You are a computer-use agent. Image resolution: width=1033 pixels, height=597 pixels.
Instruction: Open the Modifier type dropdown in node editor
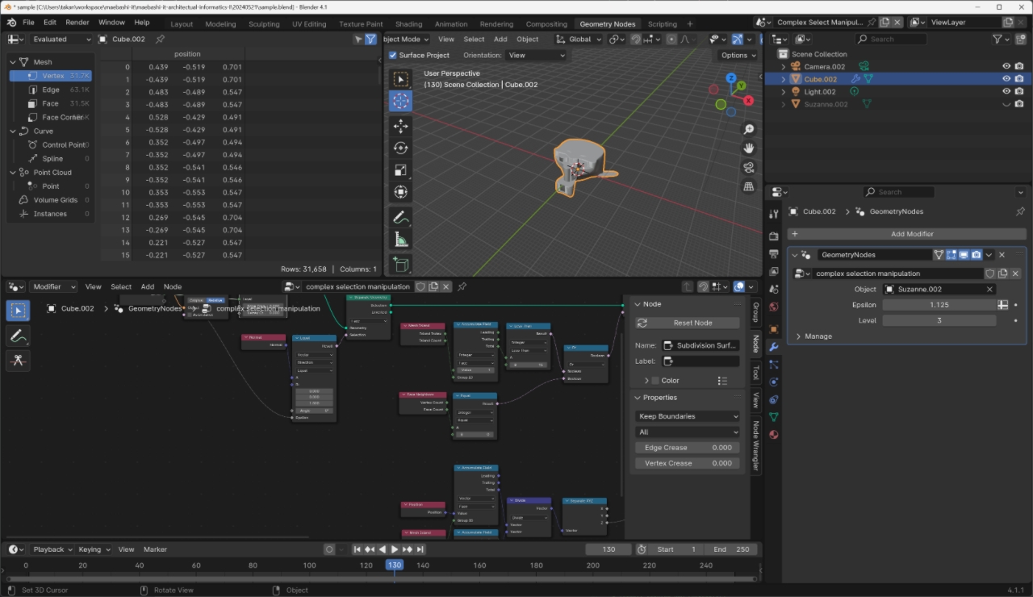point(54,286)
